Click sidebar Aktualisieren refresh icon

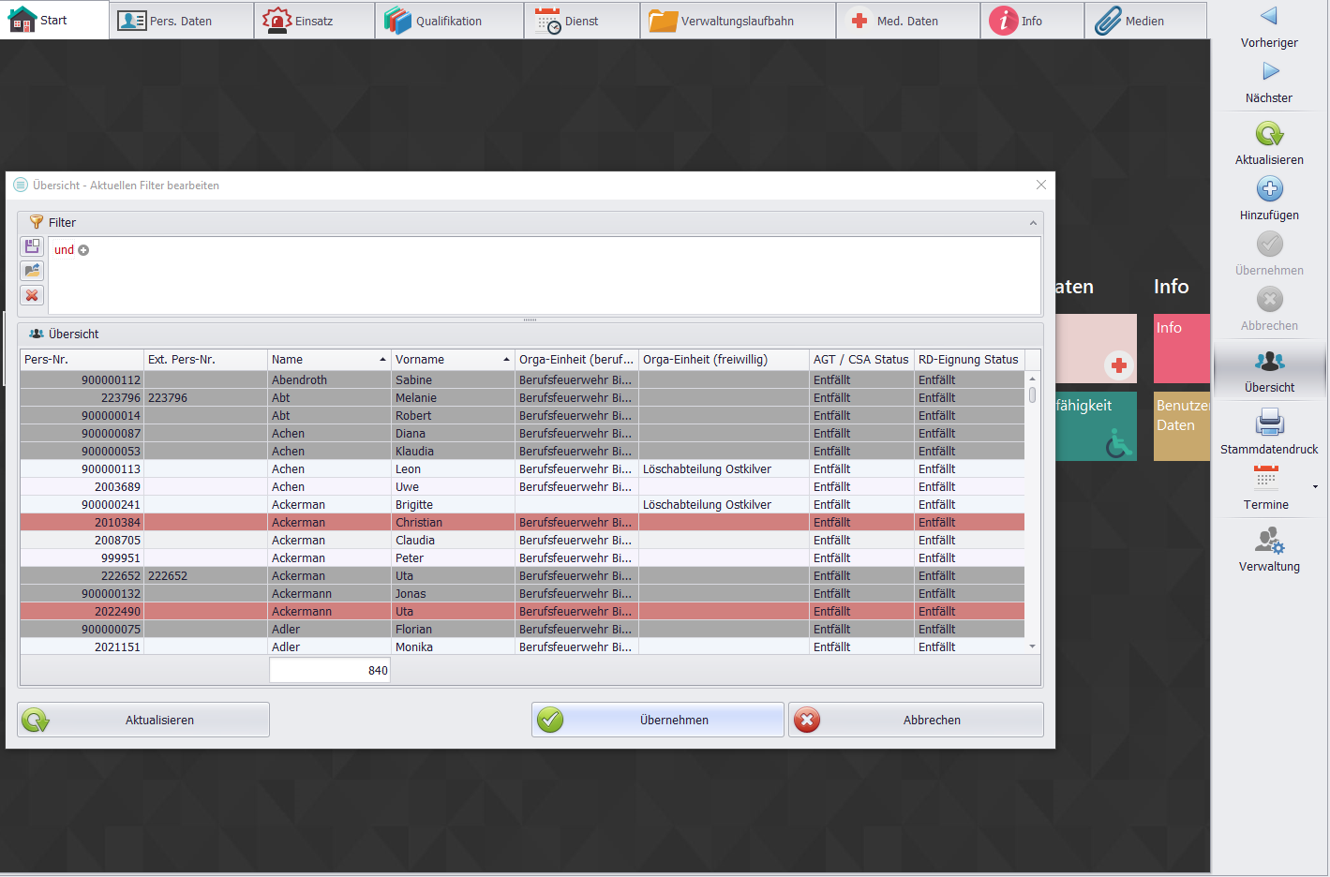pyautogui.click(x=1269, y=134)
